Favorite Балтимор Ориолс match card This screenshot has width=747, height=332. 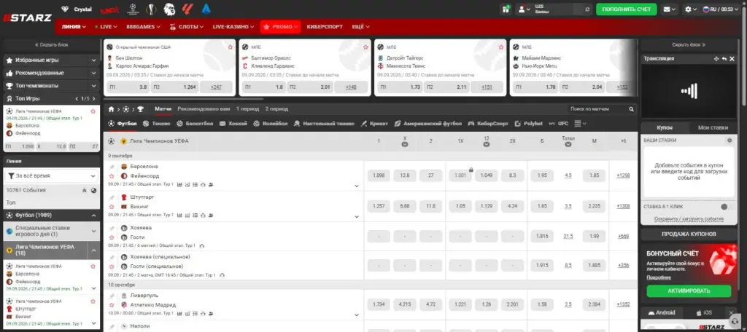point(366,47)
